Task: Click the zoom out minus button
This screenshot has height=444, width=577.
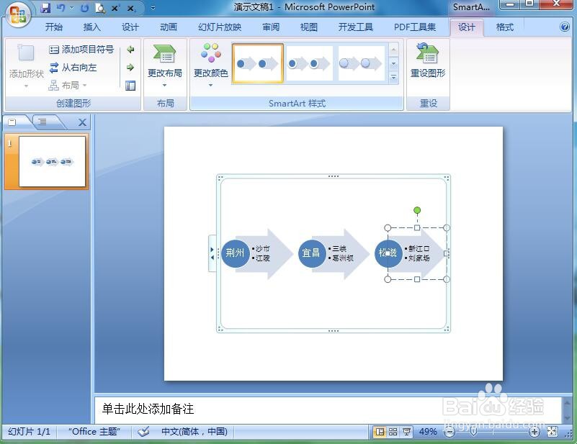Action: (449, 432)
